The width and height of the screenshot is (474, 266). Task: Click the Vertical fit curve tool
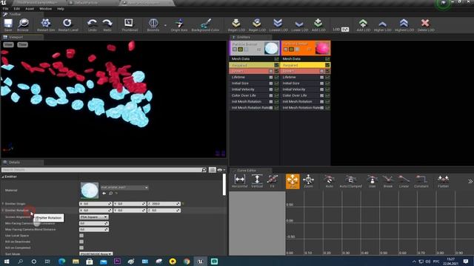click(257, 181)
